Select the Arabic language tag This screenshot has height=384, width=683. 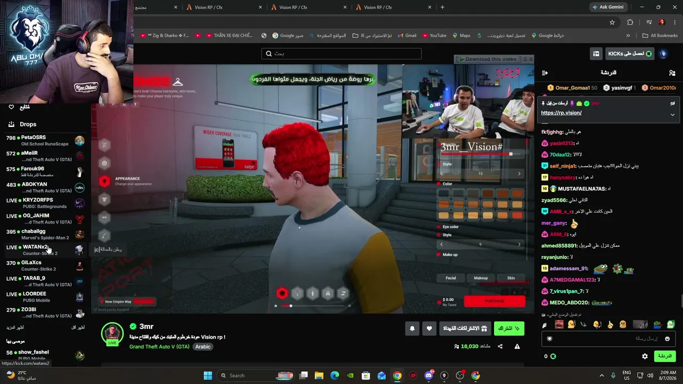203,347
